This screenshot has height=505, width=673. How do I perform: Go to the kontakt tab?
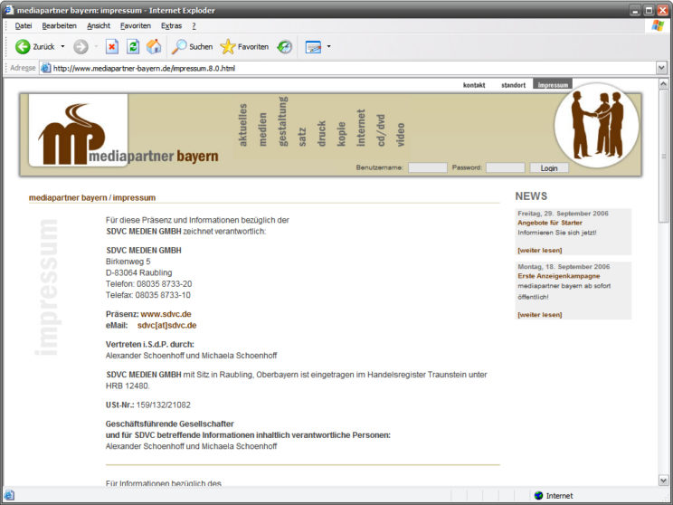click(x=474, y=85)
